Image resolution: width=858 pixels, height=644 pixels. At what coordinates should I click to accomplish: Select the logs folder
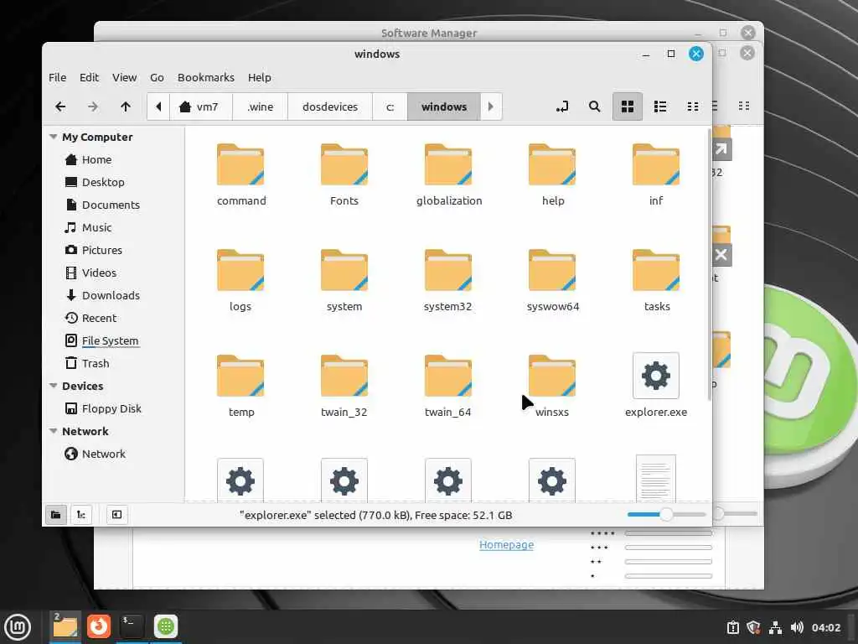click(x=240, y=280)
